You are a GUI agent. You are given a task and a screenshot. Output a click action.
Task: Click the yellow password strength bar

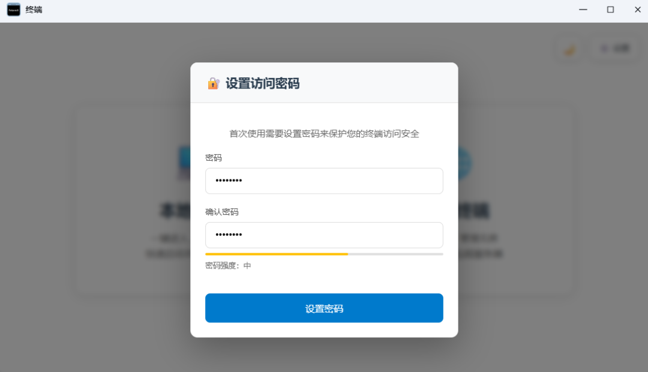pyautogui.click(x=277, y=254)
